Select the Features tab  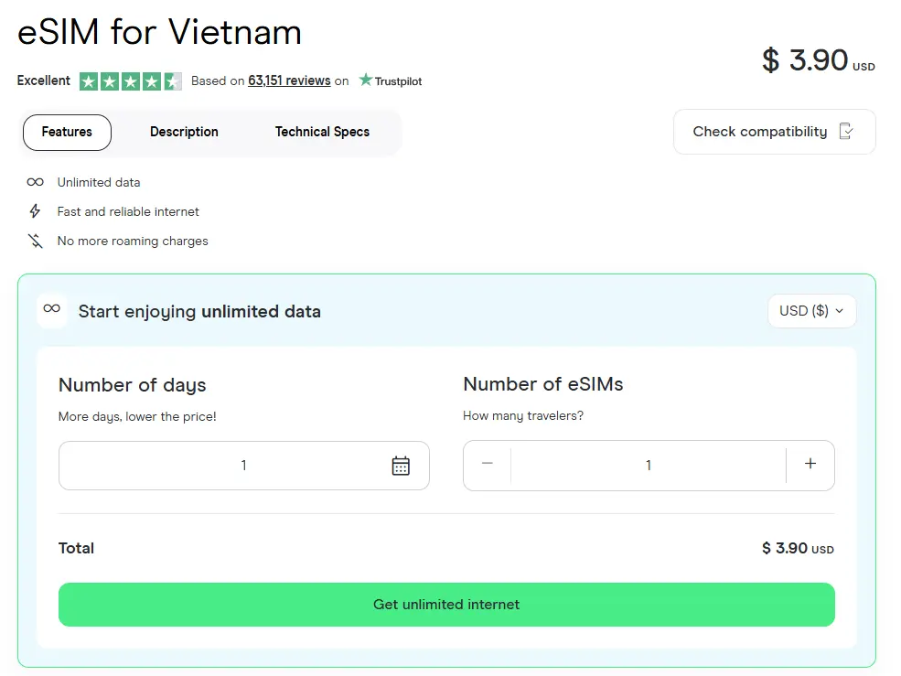click(x=67, y=132)
